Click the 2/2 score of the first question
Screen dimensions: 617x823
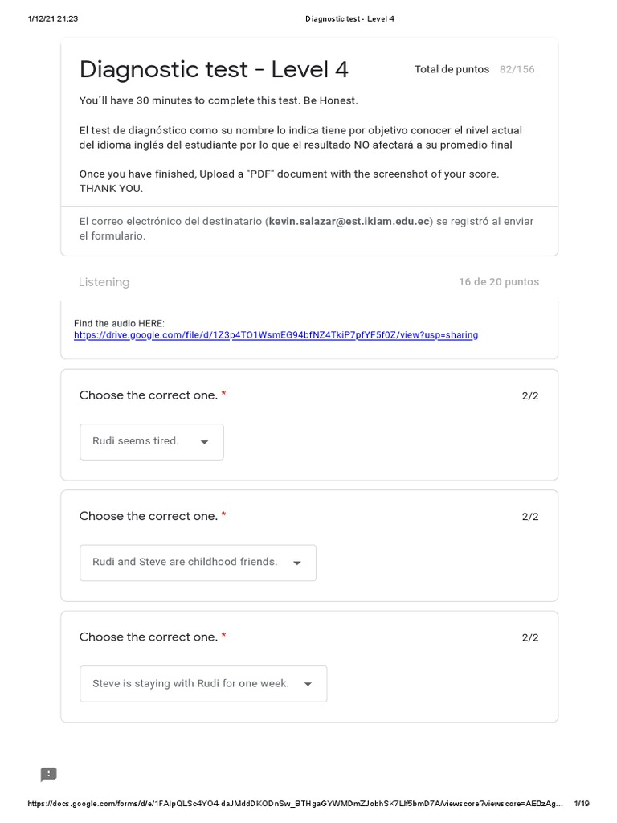click(530, 395)
